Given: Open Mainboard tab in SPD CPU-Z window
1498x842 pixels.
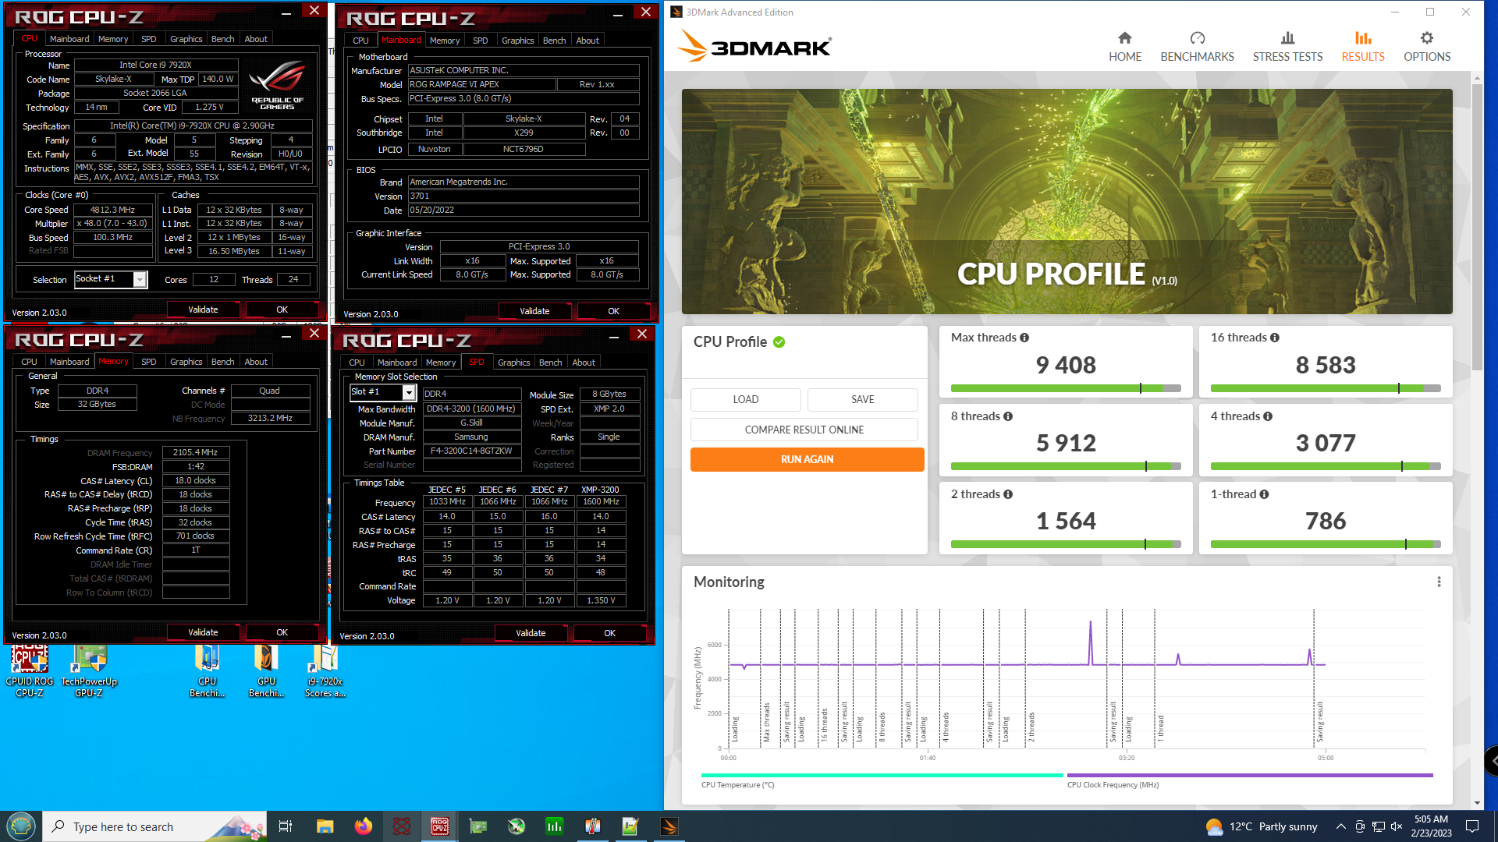Looking at the screenshot, I should (x=396, y=363).
